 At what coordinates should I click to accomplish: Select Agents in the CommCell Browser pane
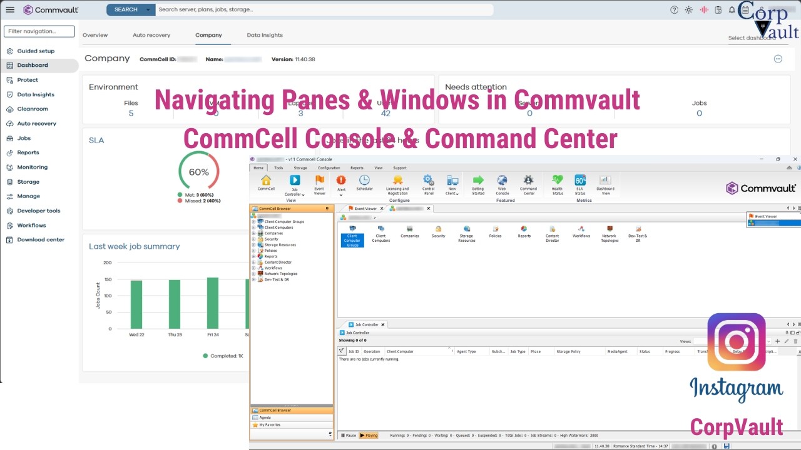(x=292, y=417)
